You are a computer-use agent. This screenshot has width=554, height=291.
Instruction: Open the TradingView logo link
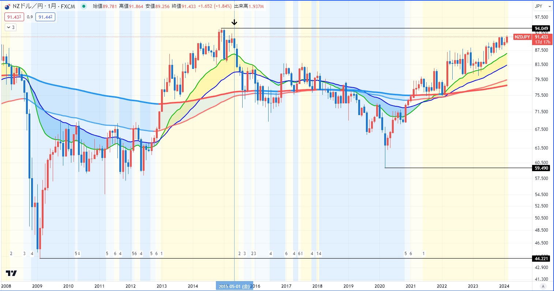coord(11,273)
